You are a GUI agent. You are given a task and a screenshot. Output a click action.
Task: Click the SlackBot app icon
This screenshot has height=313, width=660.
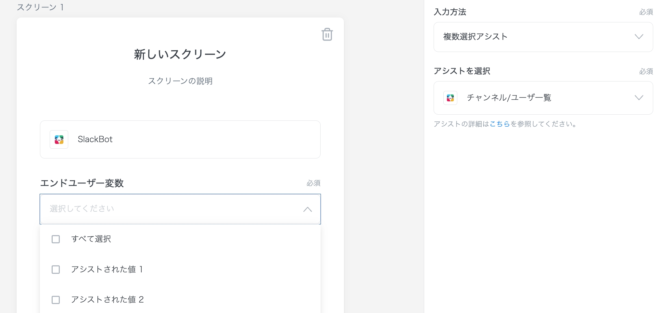(x=59, y=140)
